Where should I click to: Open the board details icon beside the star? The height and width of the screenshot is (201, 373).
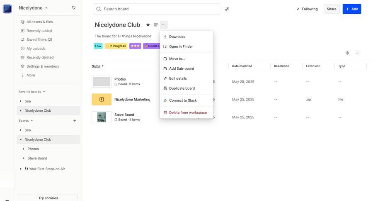tap(156, 25)
